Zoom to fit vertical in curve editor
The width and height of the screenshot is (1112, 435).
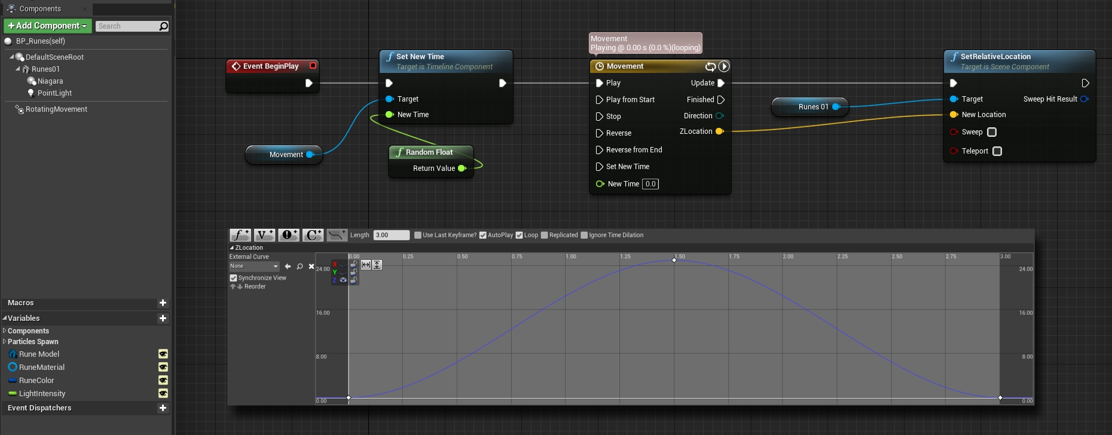[x=377, y=265]
